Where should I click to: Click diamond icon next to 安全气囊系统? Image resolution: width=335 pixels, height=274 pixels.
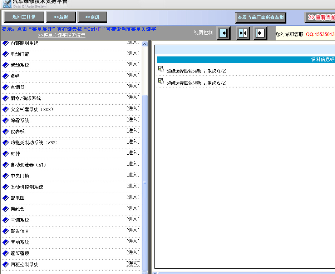coord(5,109)
